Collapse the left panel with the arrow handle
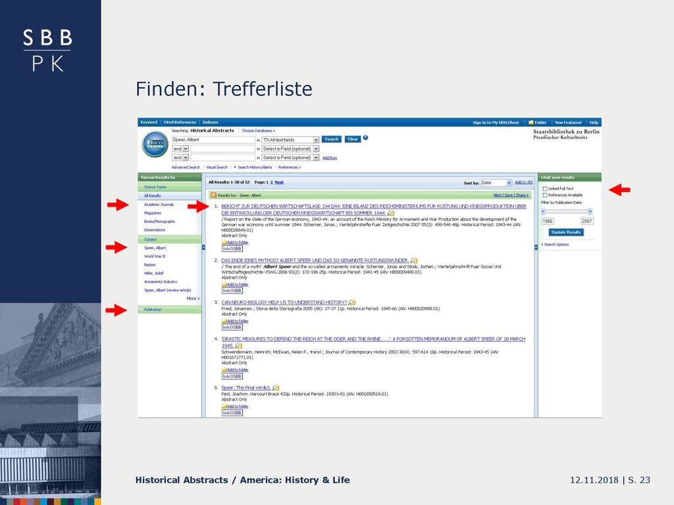This screenshot has width=674, height=505. point(203,247)
